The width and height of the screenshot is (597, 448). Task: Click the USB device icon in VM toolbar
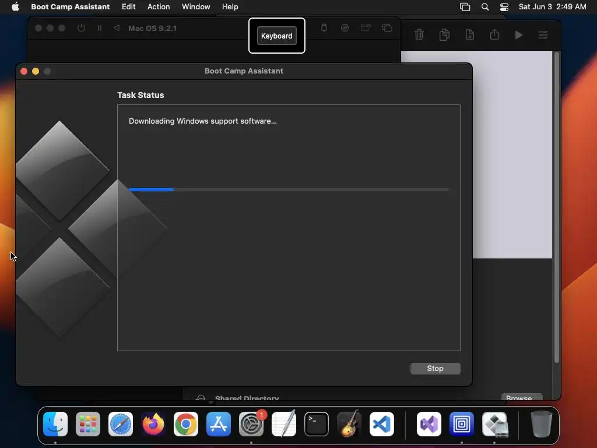coord(324,27)
